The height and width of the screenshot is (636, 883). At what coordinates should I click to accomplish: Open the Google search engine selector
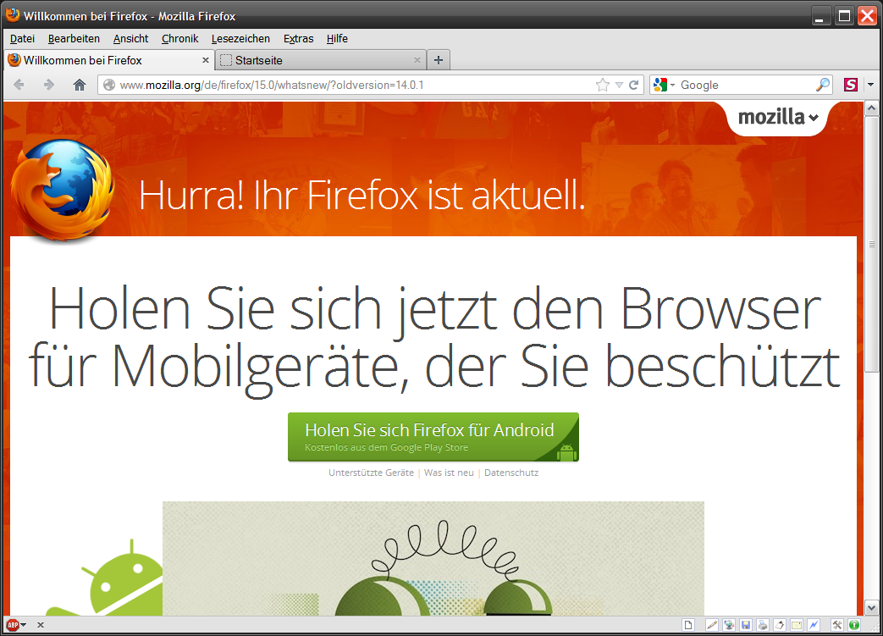(x=664, y=85)
